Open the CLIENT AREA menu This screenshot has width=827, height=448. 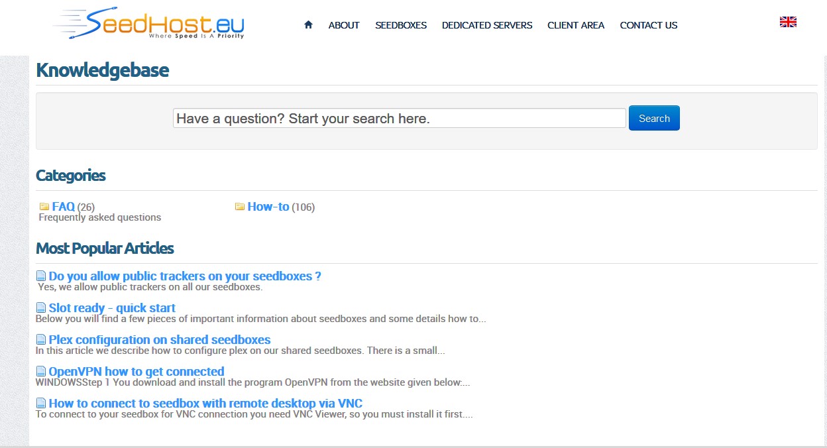tap(576, 25)
